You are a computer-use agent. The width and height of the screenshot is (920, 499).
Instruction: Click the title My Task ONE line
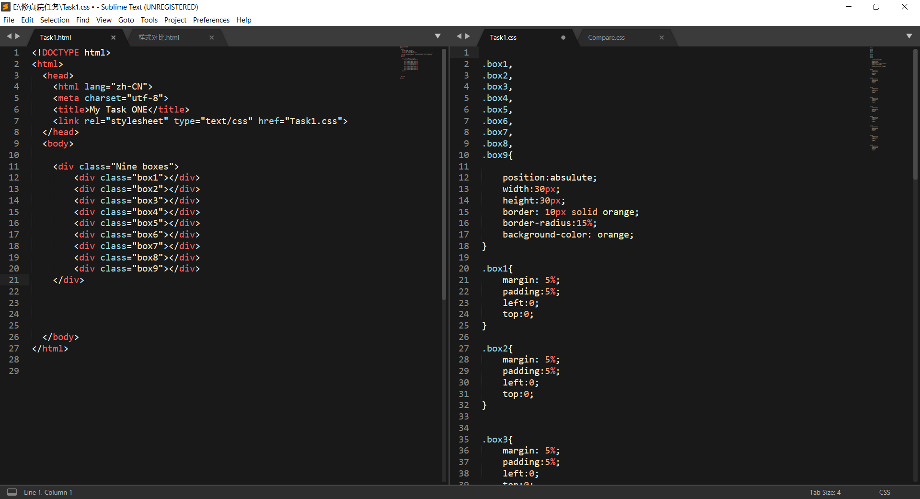pos(121,110)
